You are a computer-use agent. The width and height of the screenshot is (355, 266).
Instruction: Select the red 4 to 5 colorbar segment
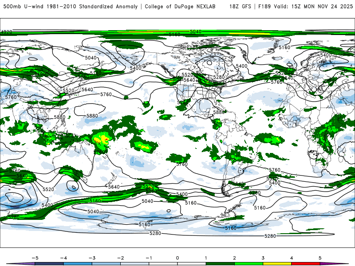pyautogui.click(x=306, y=264)
